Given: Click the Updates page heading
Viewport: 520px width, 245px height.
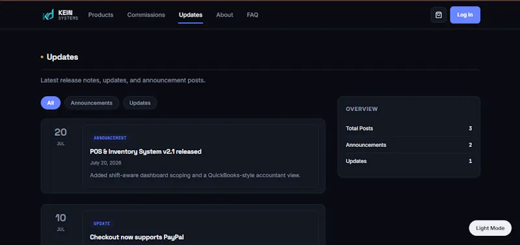Looking at the screenshot, I should coord(62,57).
